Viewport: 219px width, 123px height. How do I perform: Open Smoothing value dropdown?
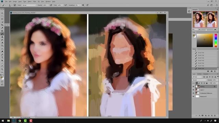click(80, 5)
